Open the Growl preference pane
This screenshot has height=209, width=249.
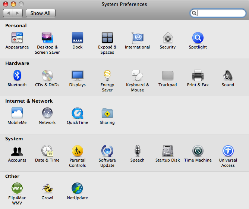click(x=47, y=189)
